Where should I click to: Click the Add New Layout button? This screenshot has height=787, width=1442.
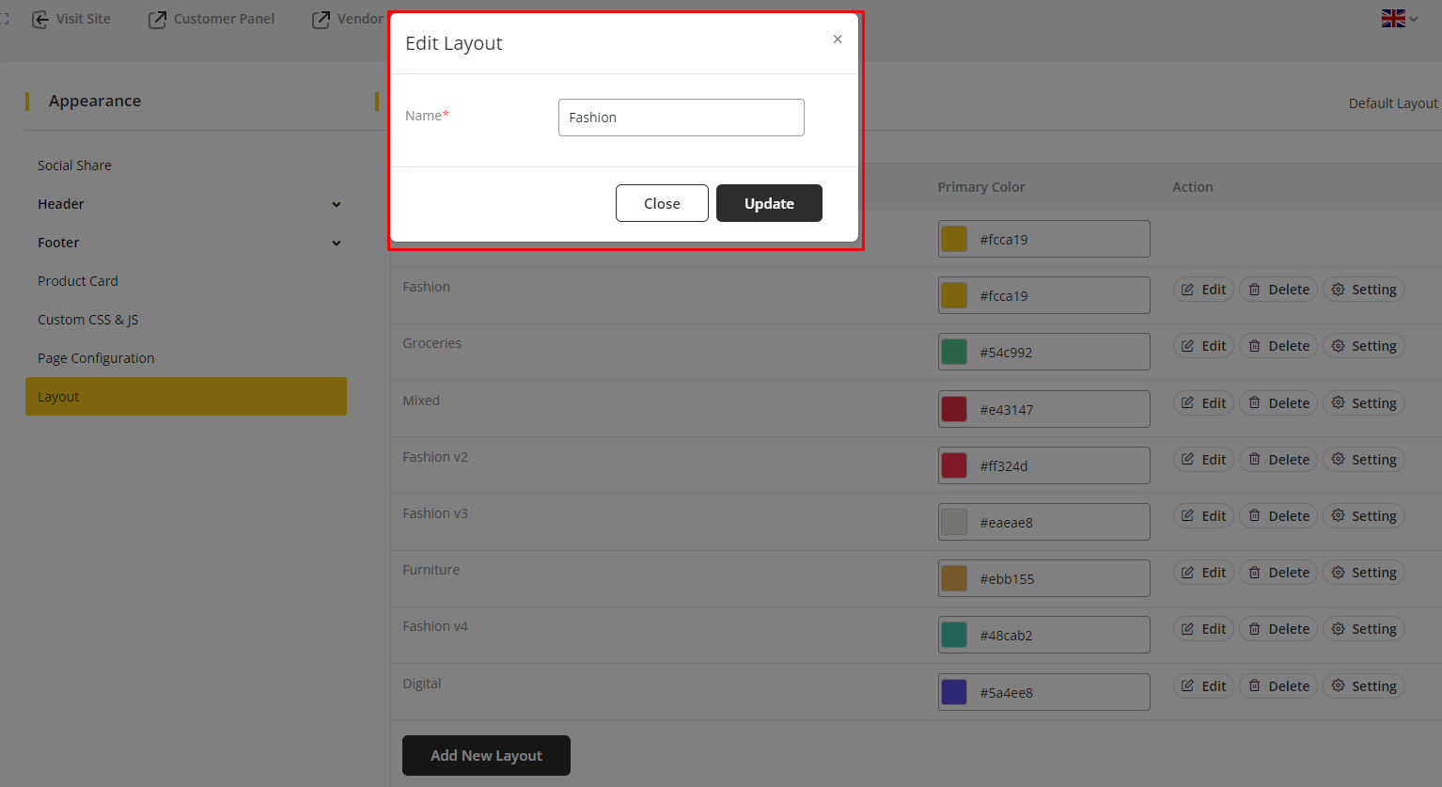(486, 756)
